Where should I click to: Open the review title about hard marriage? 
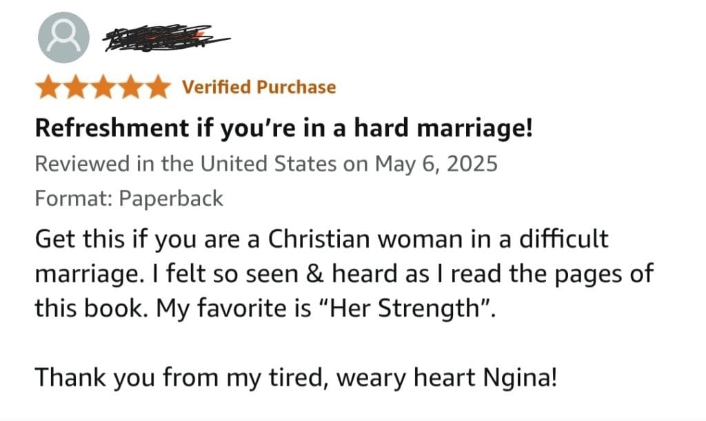click(x=279, y=127)
